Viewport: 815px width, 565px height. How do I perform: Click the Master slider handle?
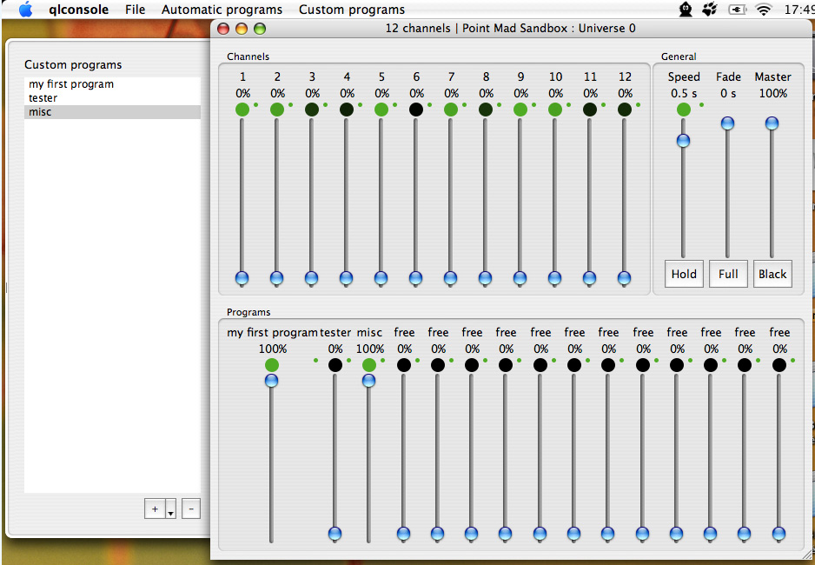(772, 123)
